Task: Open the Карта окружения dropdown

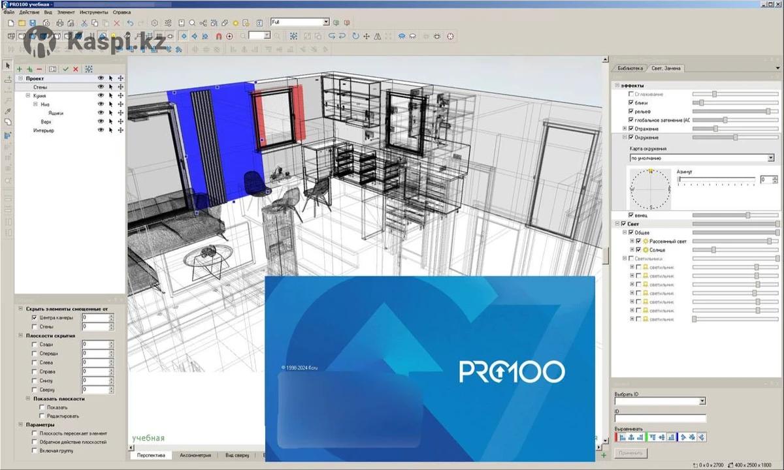Action: pos(770,158)
